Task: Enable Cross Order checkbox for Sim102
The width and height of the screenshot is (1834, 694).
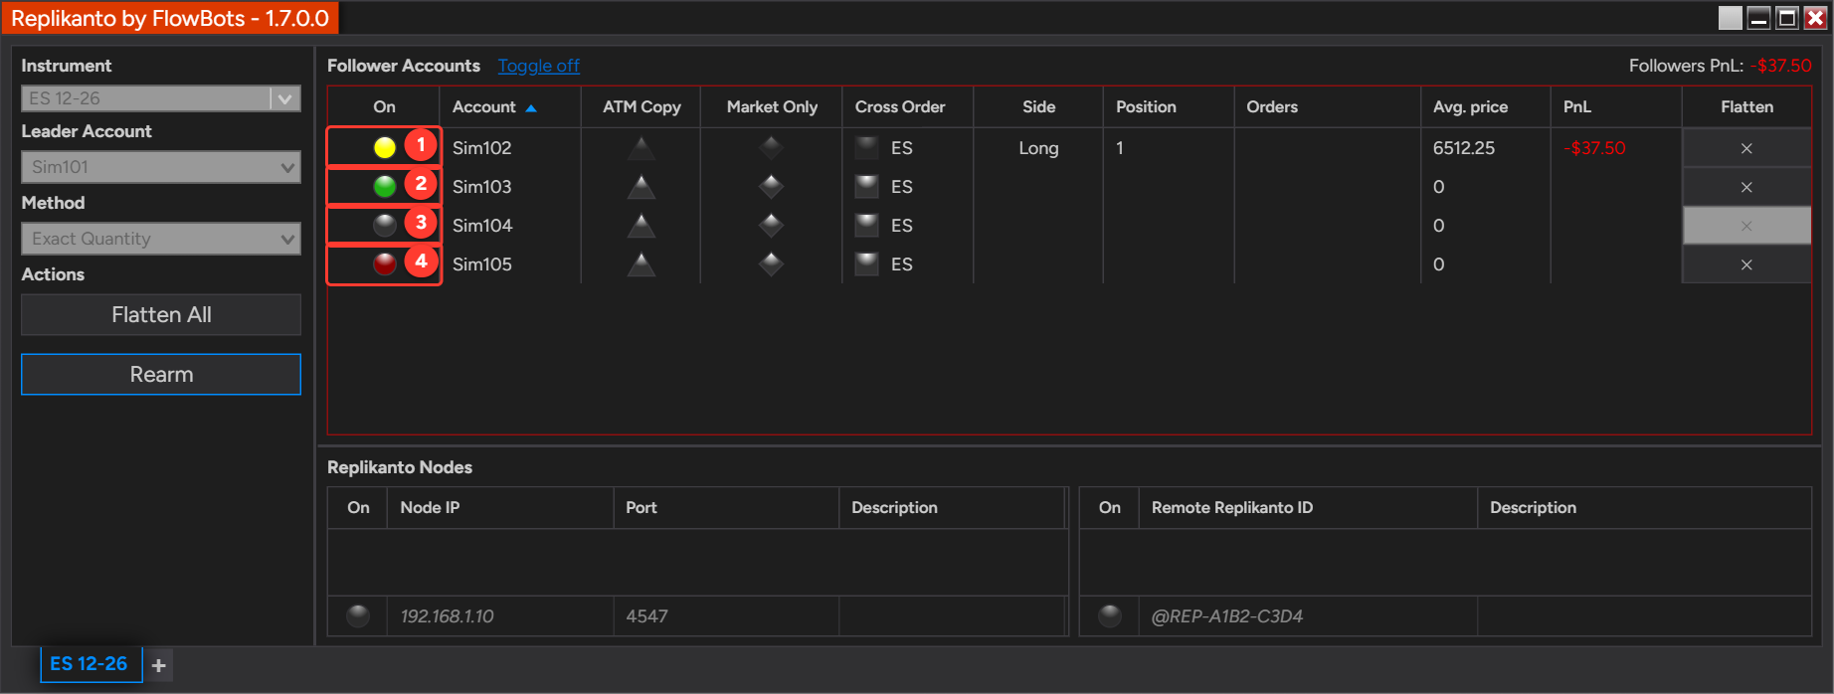Action: click(867, 147)
